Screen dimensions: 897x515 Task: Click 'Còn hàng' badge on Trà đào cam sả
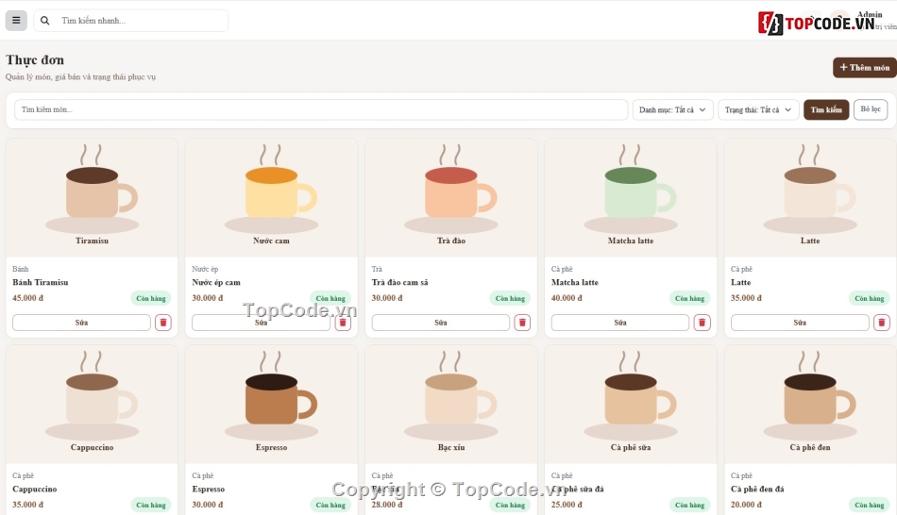click(x=510, y=298)
